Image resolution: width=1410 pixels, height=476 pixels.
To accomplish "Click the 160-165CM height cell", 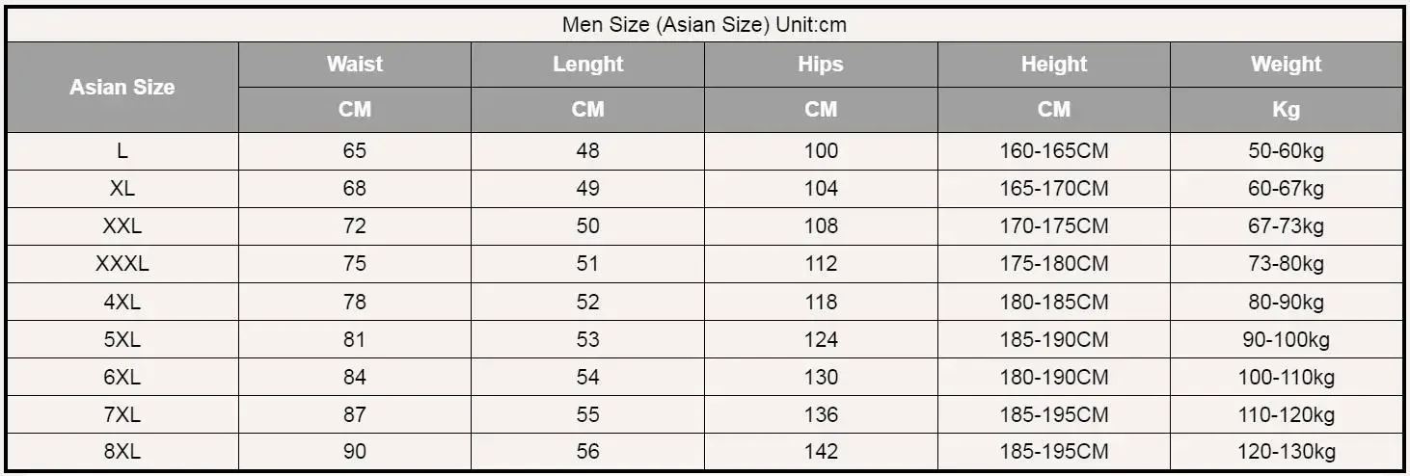I will 1054,151.
